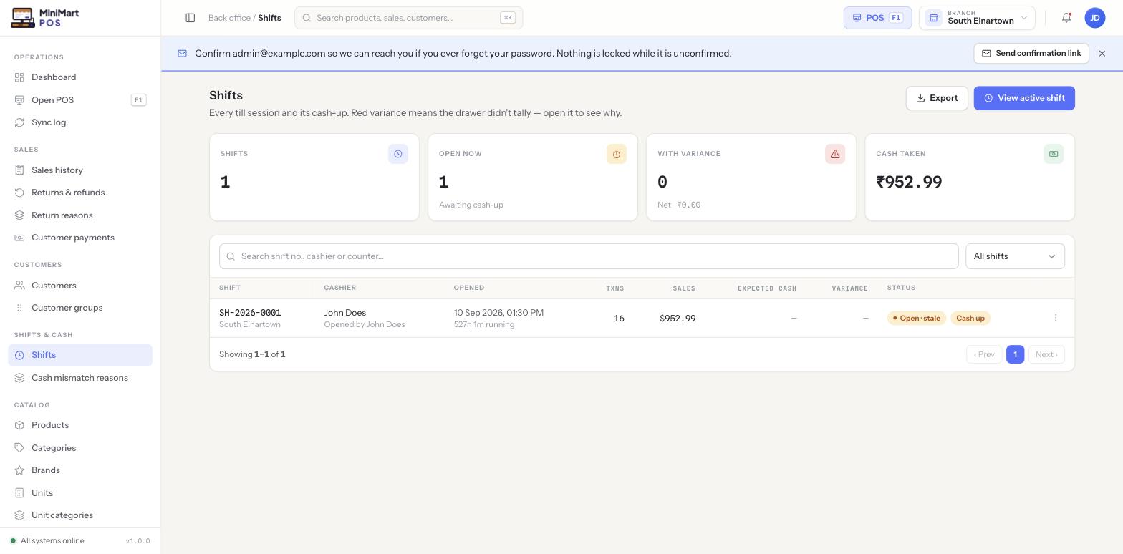
Task: Focus the search shift no. field
Action: (x=589, y=256)
